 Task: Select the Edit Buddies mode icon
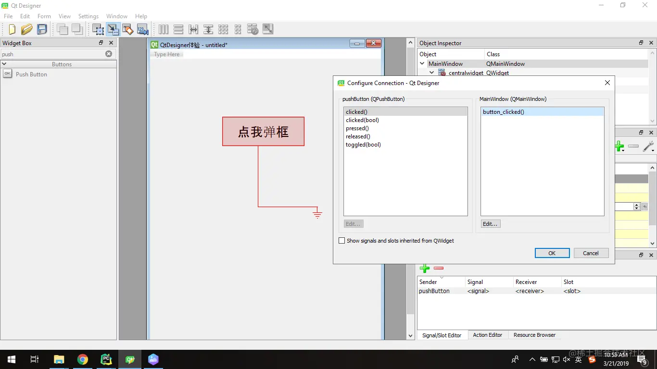[x=128, y=29]
